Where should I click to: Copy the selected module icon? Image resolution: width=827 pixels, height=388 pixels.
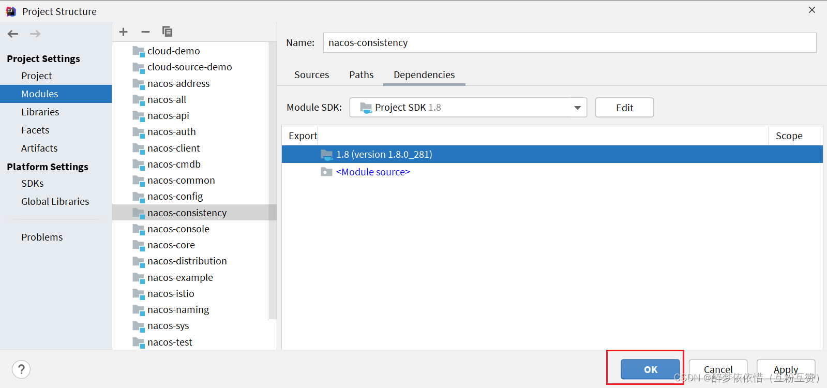(167, 32)
